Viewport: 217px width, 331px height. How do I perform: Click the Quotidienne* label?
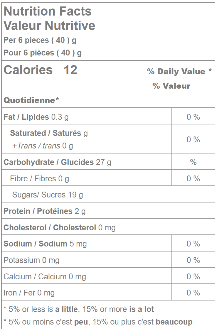[31, 100]
